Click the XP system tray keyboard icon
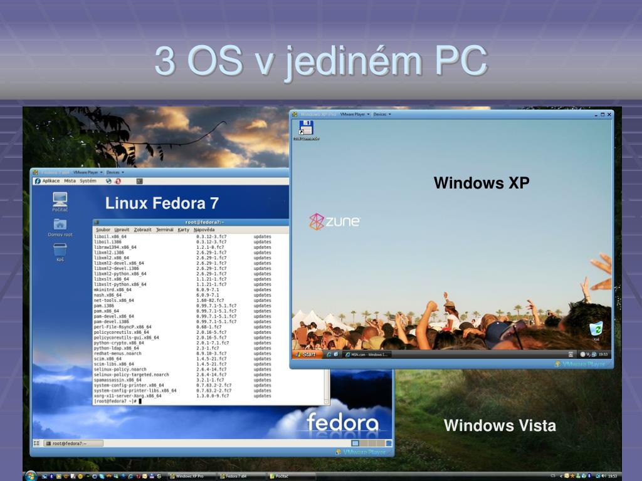Viewport: 642px width, 481px height. (571, 354)
